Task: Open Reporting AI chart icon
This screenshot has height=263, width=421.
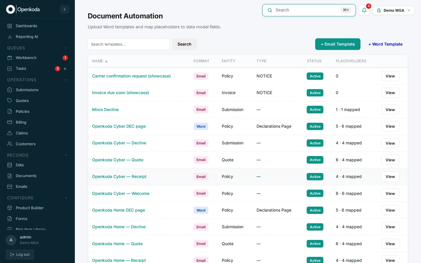Action: click(10, 37)
